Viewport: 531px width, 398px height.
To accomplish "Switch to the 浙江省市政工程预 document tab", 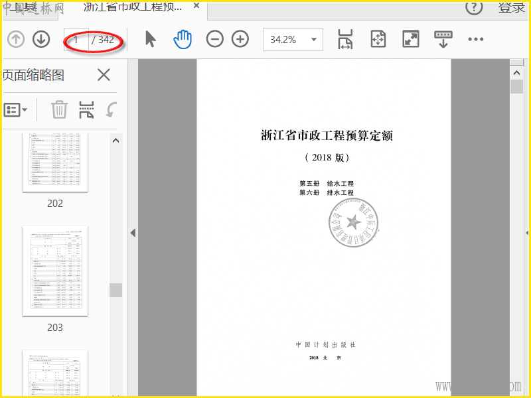I will 133,6.
